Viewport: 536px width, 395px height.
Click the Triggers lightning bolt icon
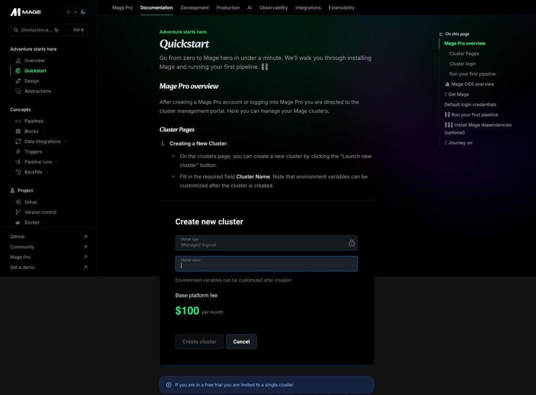coord(18,152)
